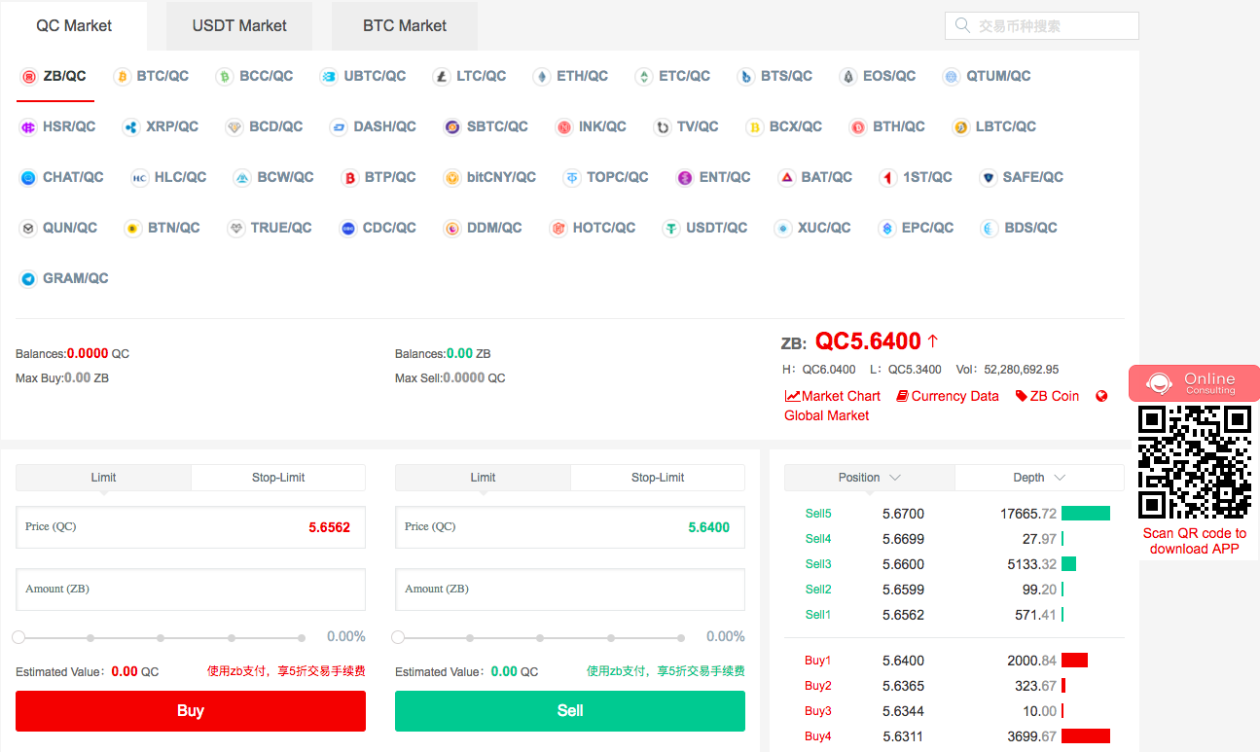The image size is (1260, 752).
Task: Click the LTC/QC litecoin icon
Action: [x=441, y=76]
